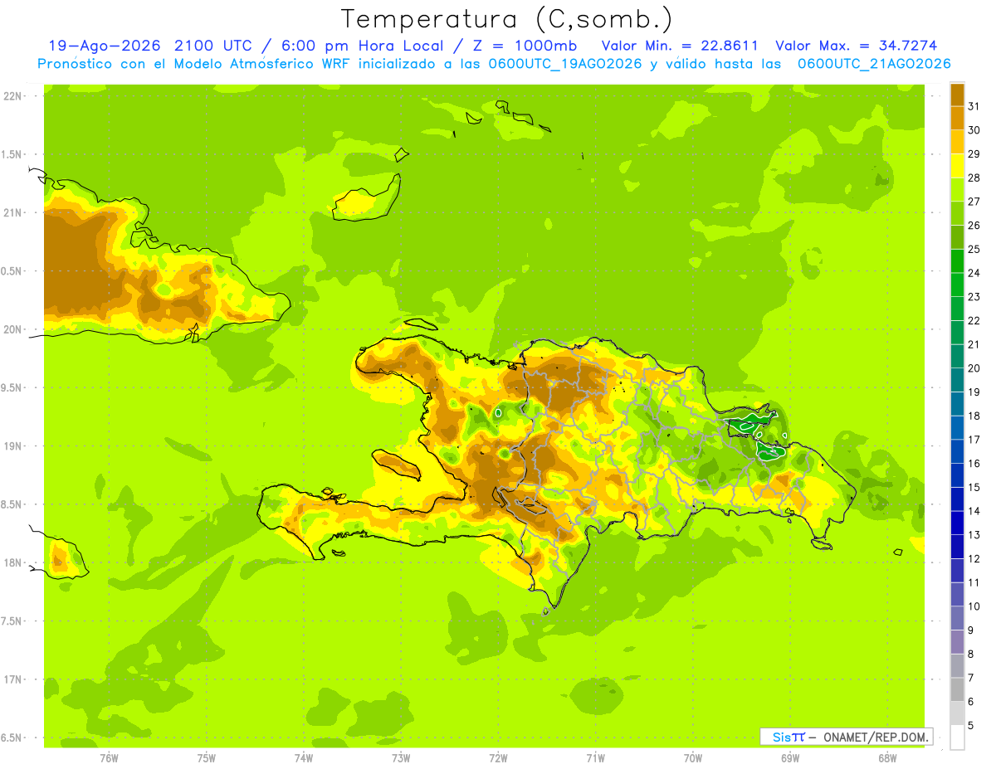Click the legend label "8"
Screen dimensions: 996x769
971,654
